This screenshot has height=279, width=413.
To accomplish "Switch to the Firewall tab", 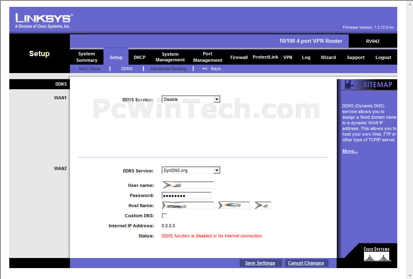I will click(x=239, y=57).
